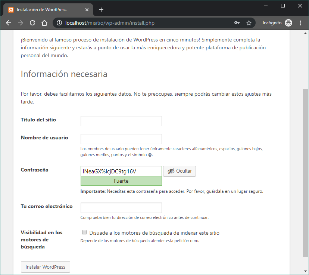This screenshot has height=275, width=309.
Task: Click the Instalar WordPress button
Action: coord(46,267)
